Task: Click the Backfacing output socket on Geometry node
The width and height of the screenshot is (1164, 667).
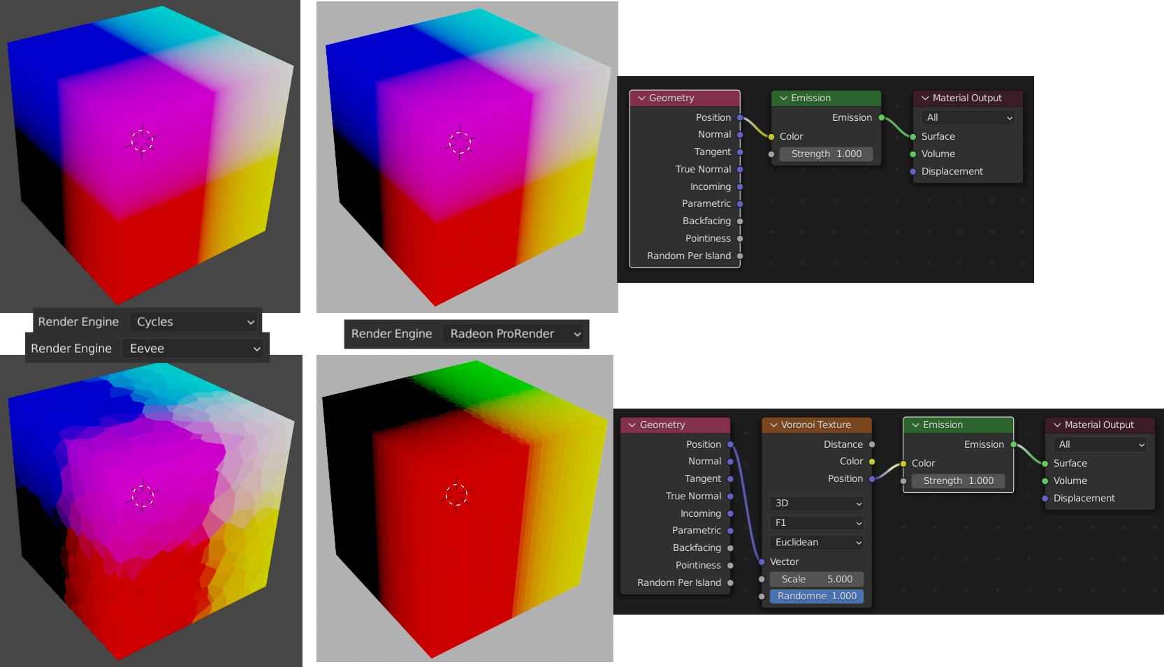Action: click(x=740, y=221)
